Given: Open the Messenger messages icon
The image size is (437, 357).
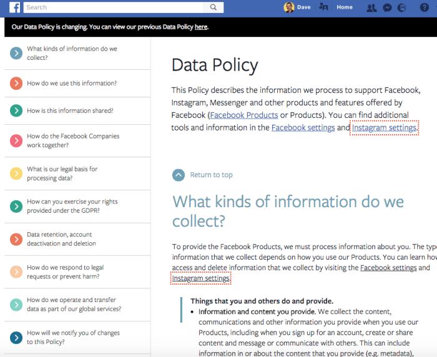Looking at the screenshot, I should [388, 7].
